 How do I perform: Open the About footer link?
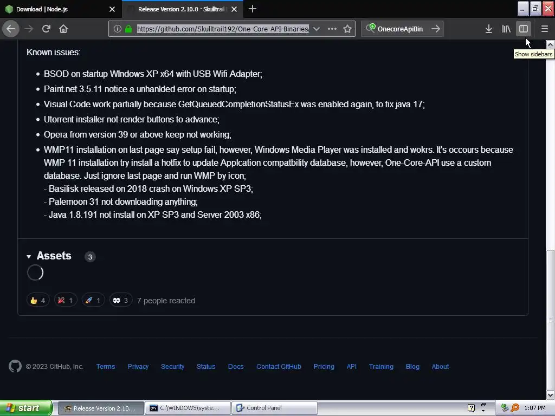[x=440, y=367]
